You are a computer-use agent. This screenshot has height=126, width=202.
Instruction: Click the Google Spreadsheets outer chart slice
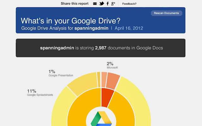point(84,83)
